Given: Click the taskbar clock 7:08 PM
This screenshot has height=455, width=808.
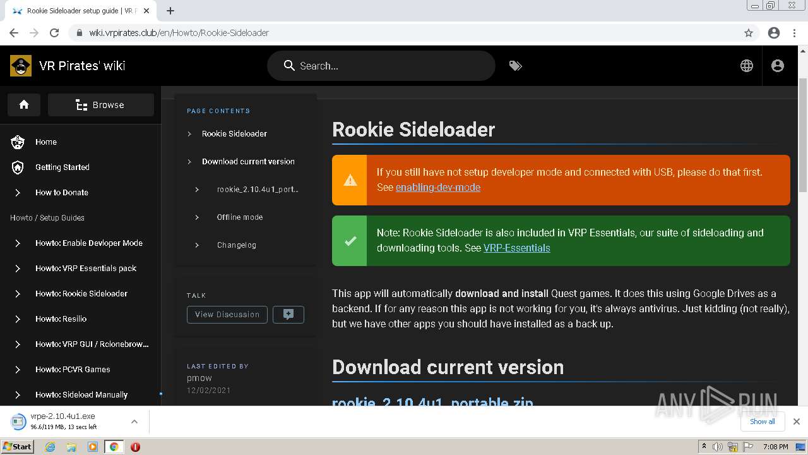Looking at the screenshot, I should [775, 447].
